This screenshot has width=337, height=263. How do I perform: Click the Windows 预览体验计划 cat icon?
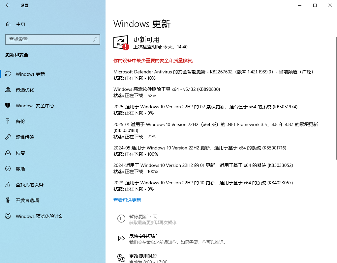(8, 216)
